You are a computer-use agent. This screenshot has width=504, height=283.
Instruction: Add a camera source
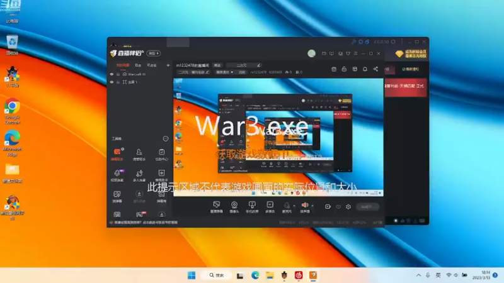(x=234, y=207)
